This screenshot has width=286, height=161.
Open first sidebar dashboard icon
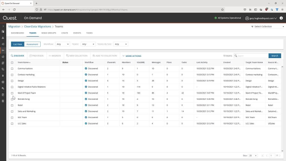point(3,32)
